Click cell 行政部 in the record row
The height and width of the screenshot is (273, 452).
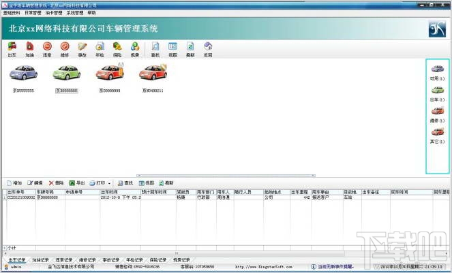click(206, 197)
